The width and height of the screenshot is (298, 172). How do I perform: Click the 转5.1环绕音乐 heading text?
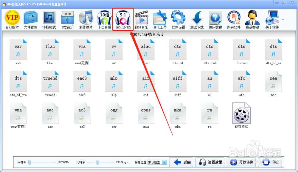pos(148,34)
